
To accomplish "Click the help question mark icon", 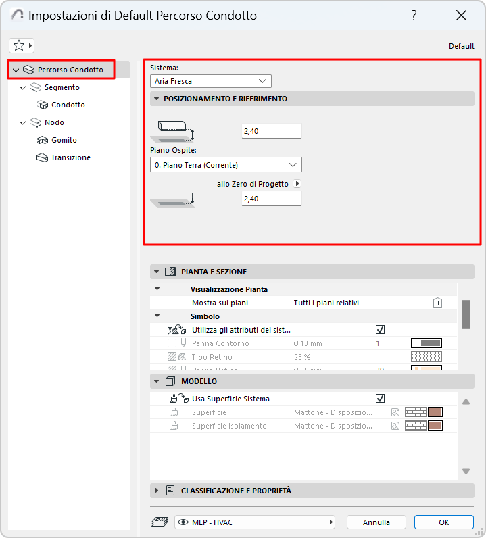I will 414,16.
